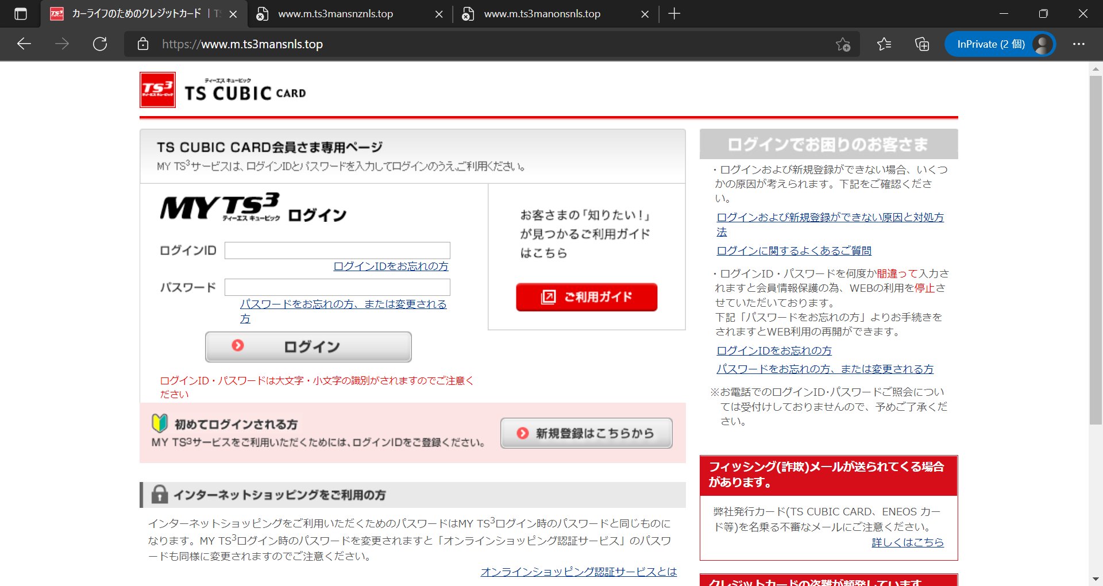Click the page vertical scrollbar thumb

coord(1096,249)
